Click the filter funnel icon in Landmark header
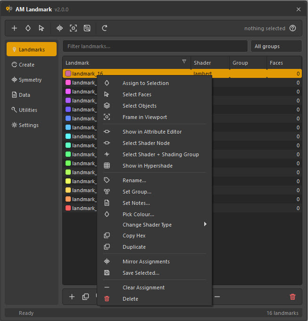 [x=184, y=61]
